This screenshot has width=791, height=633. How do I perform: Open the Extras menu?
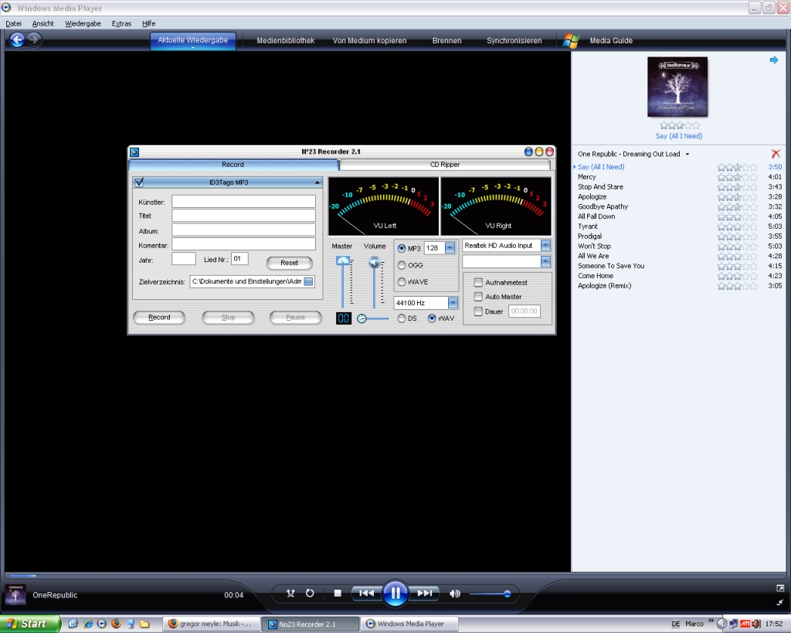pyautogui.click(x=121, y=24)
